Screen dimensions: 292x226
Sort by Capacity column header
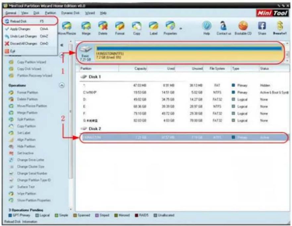[133, 69]
